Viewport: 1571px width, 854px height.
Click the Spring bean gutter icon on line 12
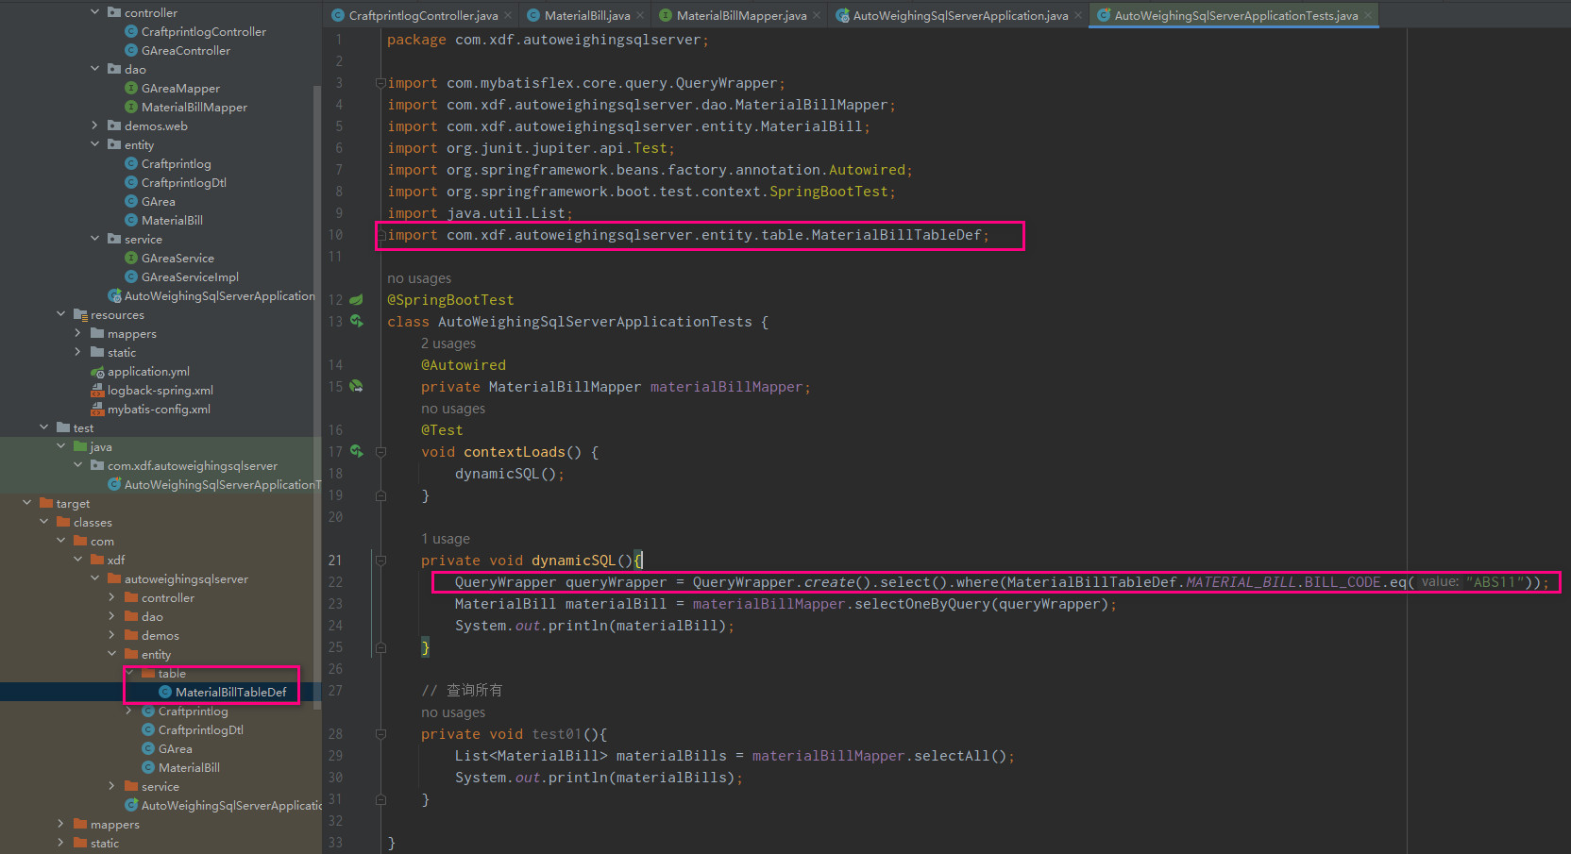click(356, 300)
